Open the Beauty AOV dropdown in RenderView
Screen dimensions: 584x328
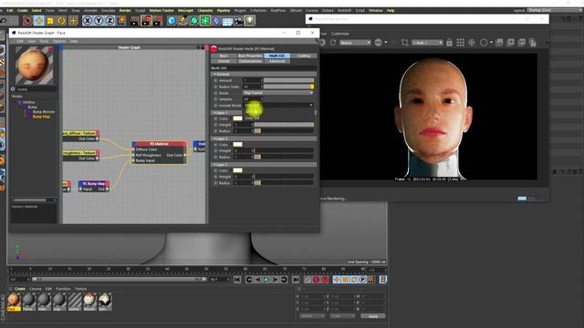pyautogui.click(x=355, y=43)
